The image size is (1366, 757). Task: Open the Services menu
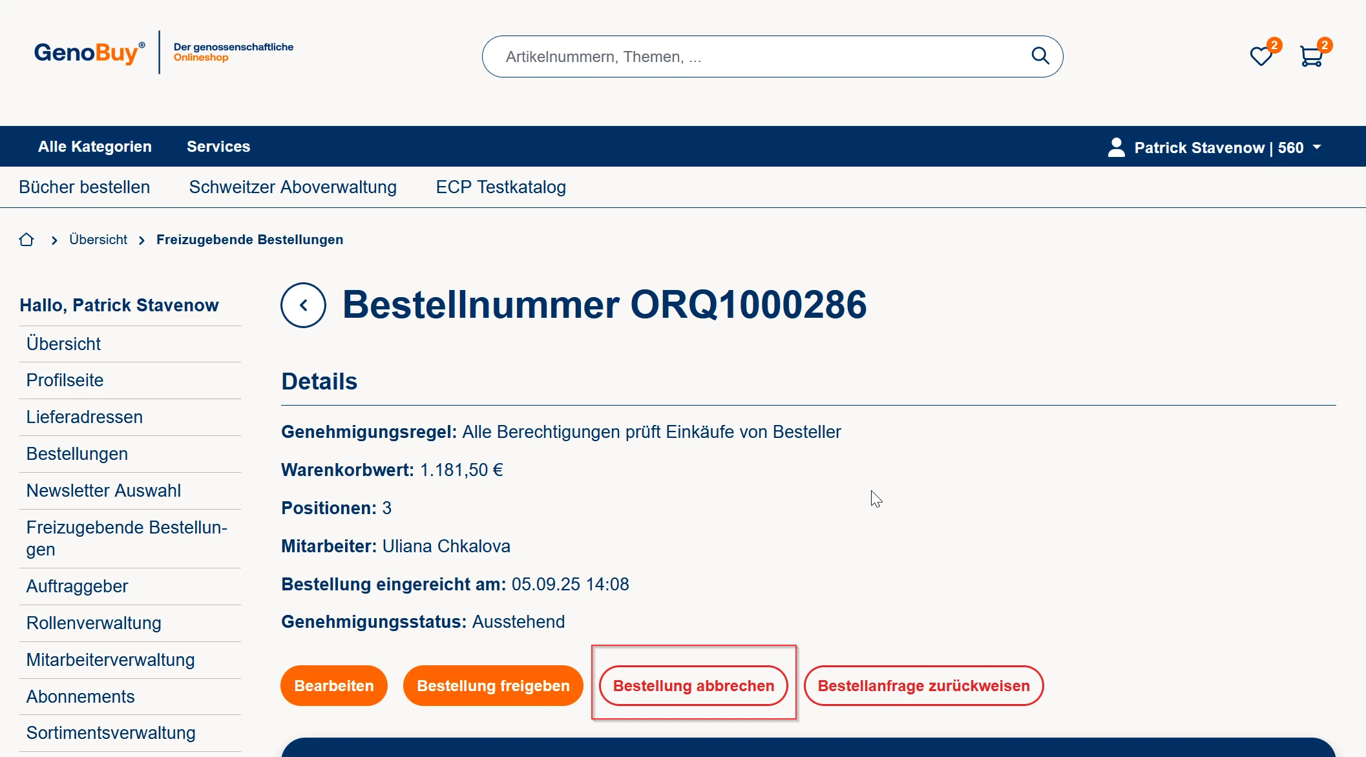coord(218,147)
